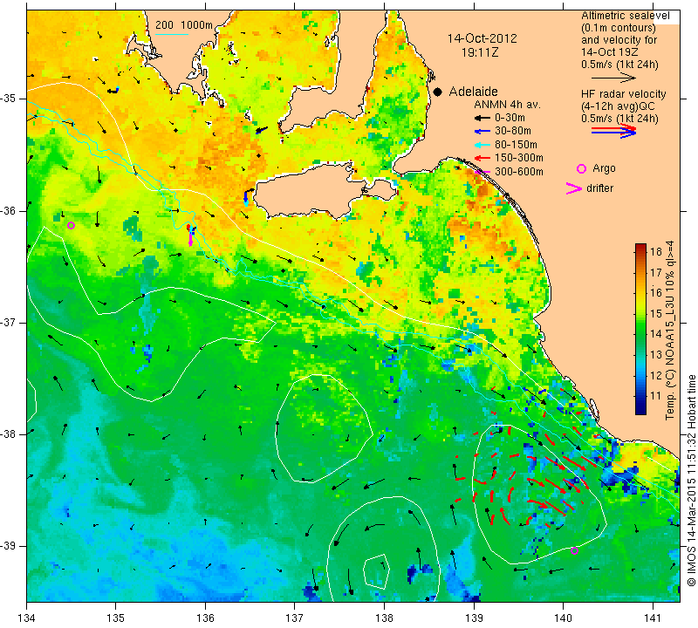Viewport: 698px width, 628px height.
Task: Click the 300-600m depth label
Action: click(x=518, y=172)
